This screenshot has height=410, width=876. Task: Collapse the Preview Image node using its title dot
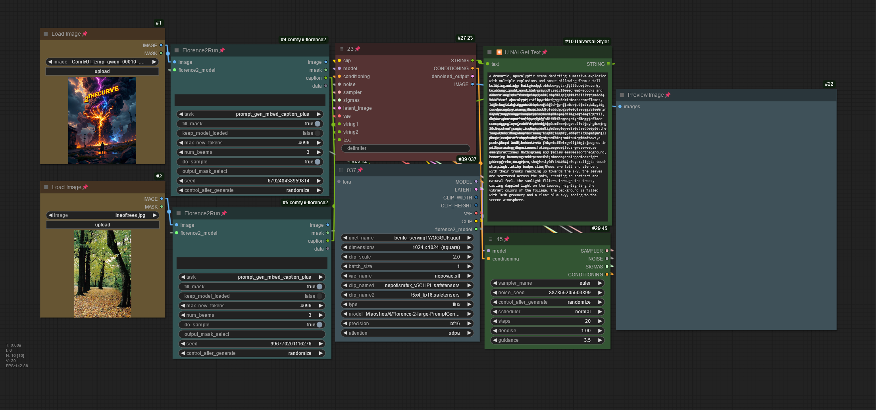coord(622,95)
